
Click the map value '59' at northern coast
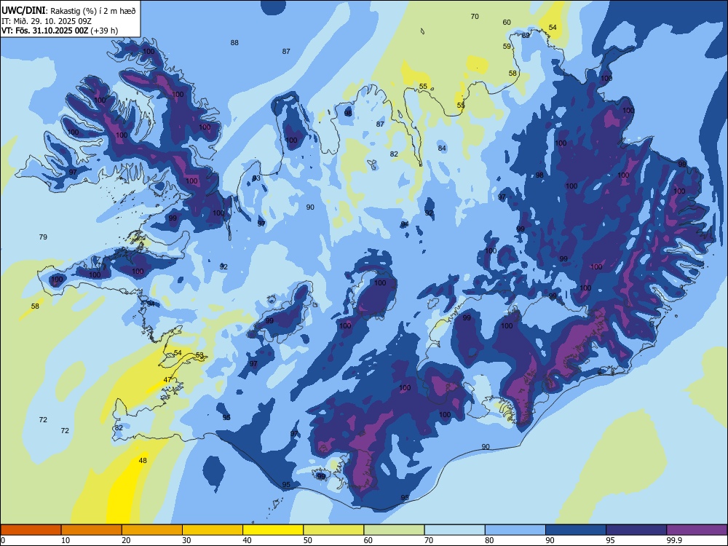tap(507, 47)
